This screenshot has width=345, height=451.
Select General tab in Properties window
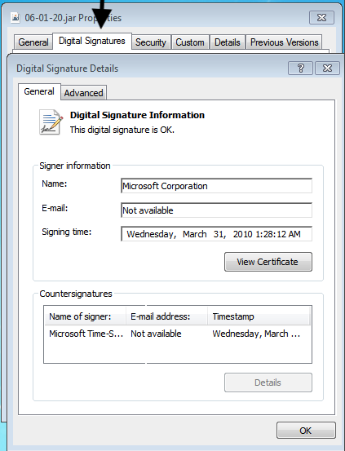(33, 42)
